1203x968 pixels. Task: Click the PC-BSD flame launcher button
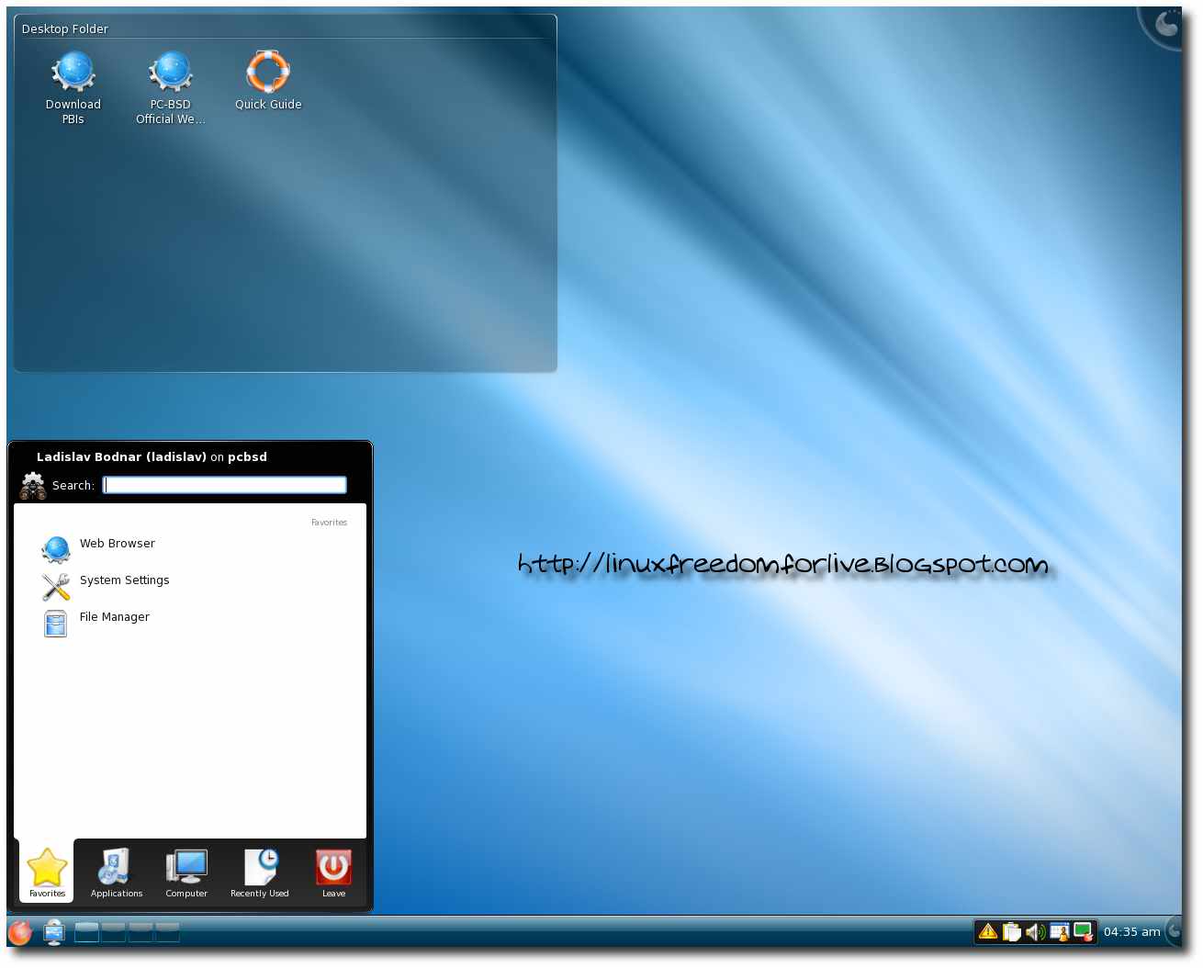click(x=20, y=932)
